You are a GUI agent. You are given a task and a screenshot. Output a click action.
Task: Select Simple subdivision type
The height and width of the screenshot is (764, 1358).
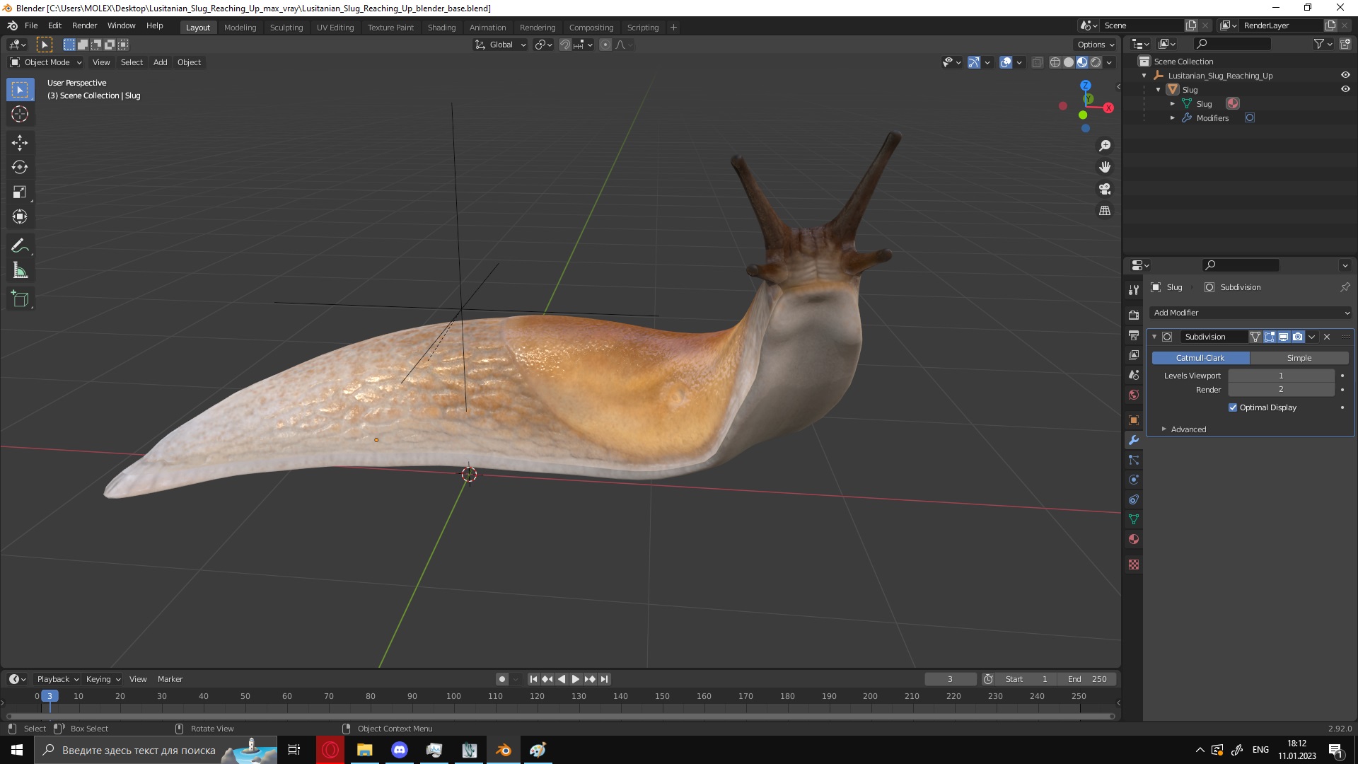tap(1299, 358)
